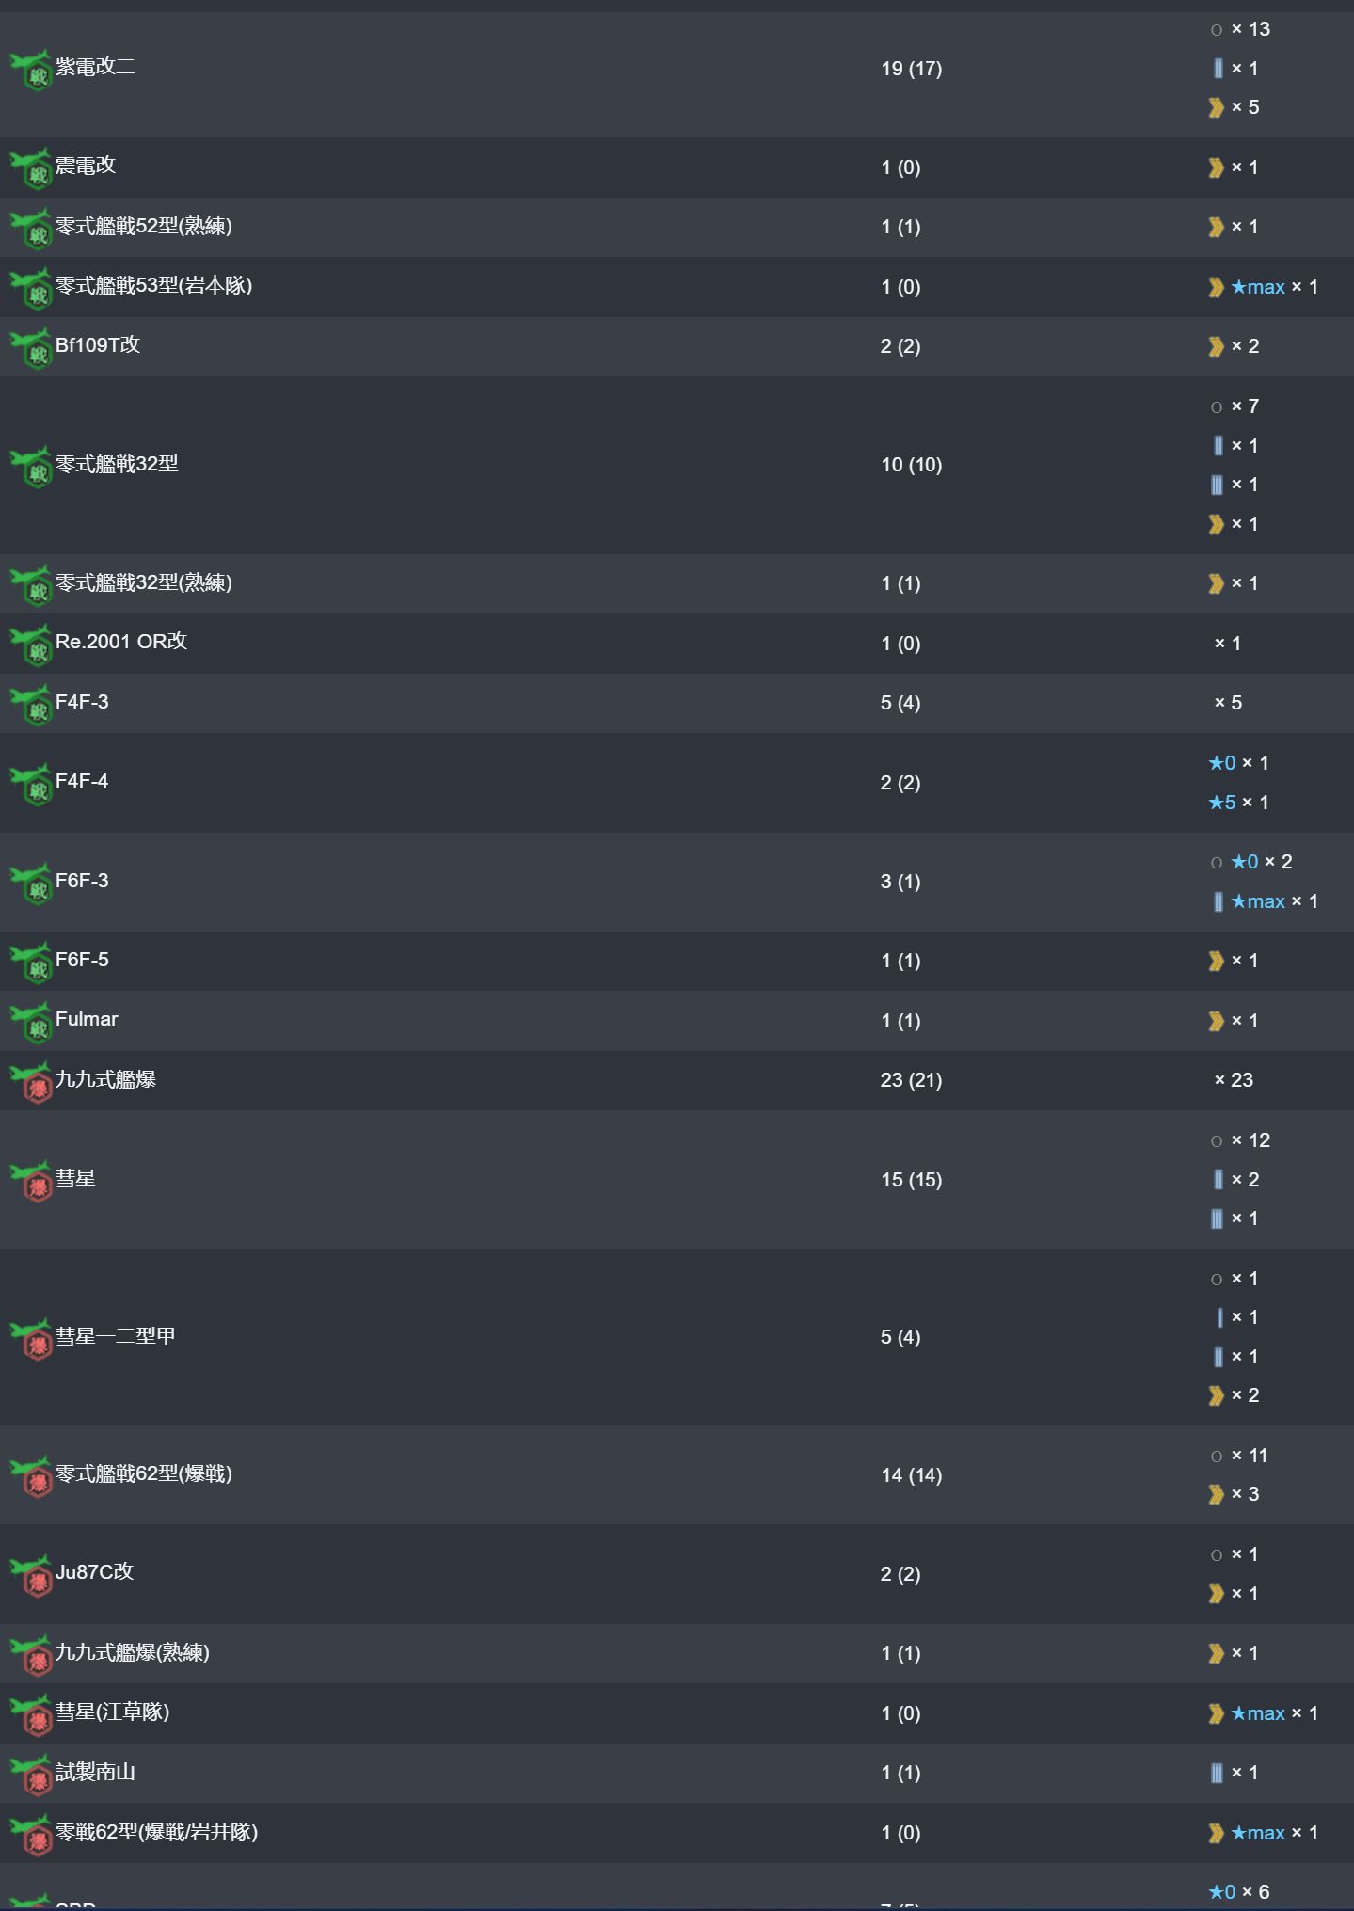Click the ★max label for 零式艦戦53型(岩本隊)

1258,287
